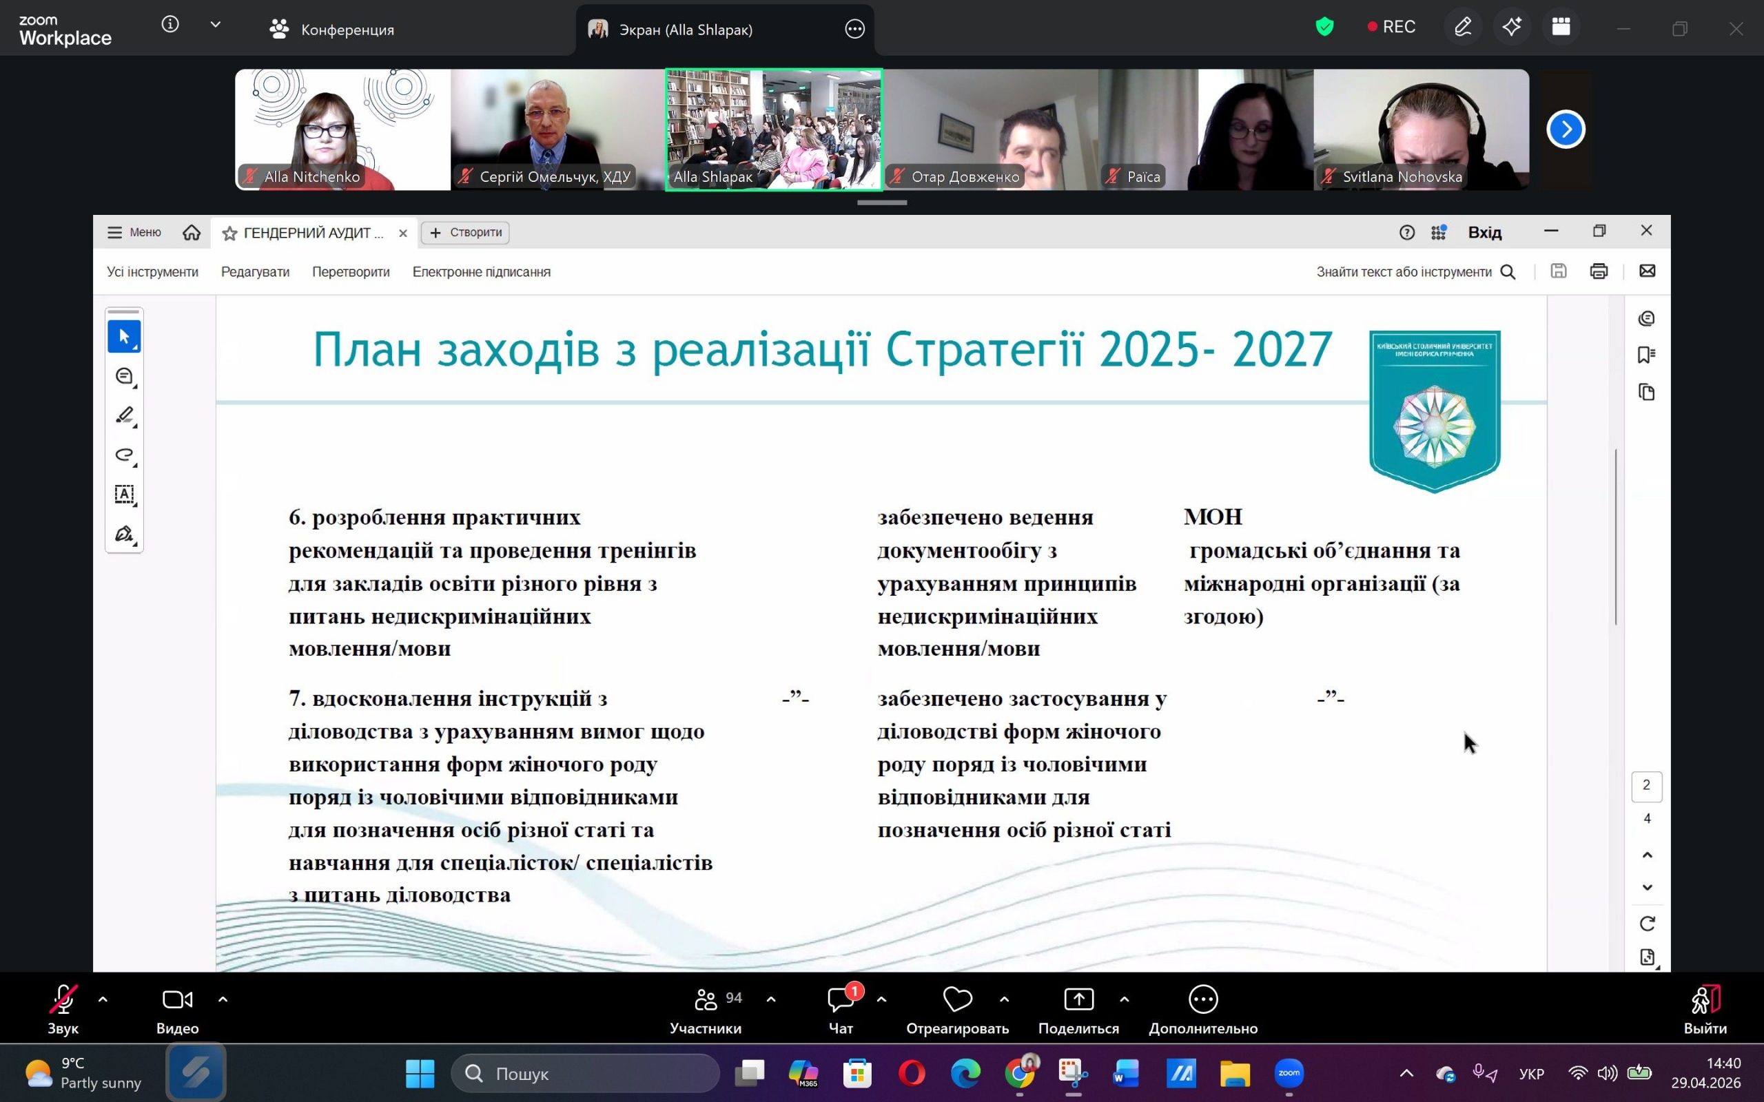
Task: Click the REC recording indicator
Action: (x=1391, y=27)
